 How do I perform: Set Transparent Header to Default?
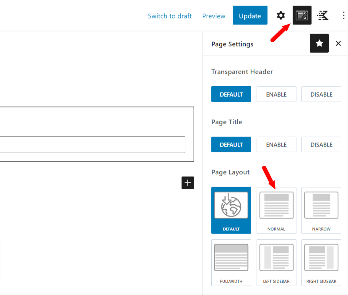[231, 94]
